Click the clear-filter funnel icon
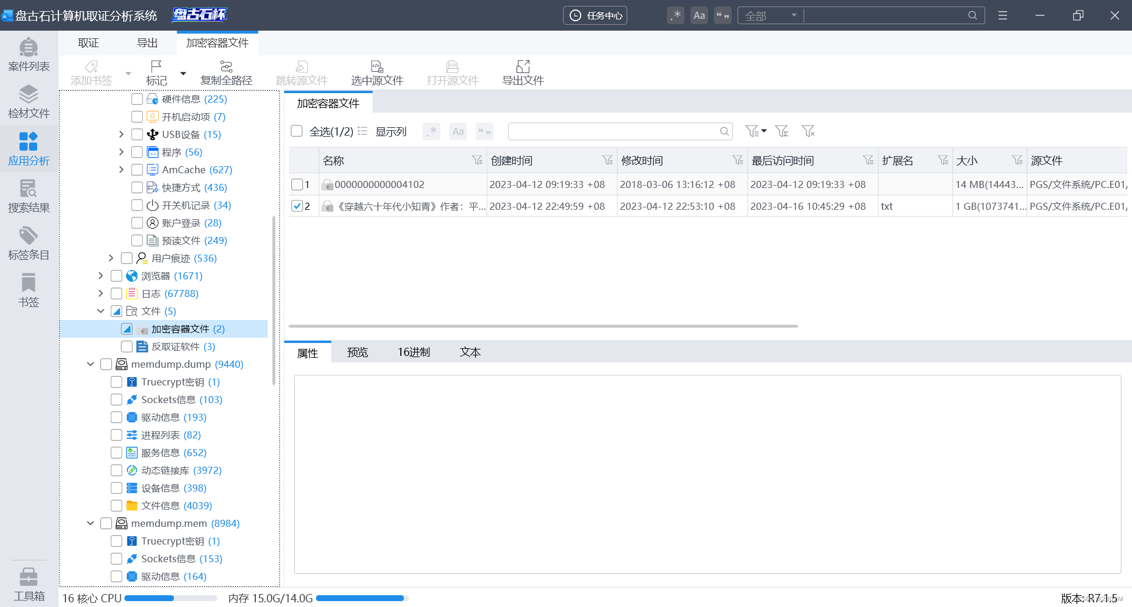This screenshot has height=607, width=1132. tap(808, 131)
